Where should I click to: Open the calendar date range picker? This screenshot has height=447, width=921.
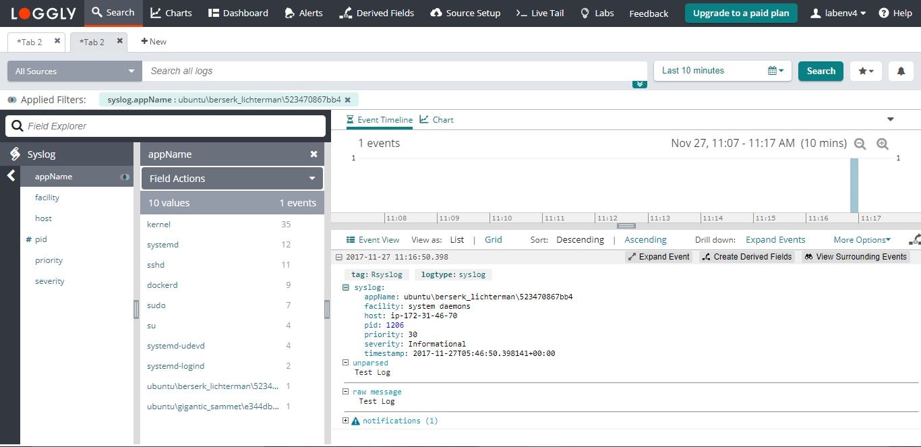[775, 71]
